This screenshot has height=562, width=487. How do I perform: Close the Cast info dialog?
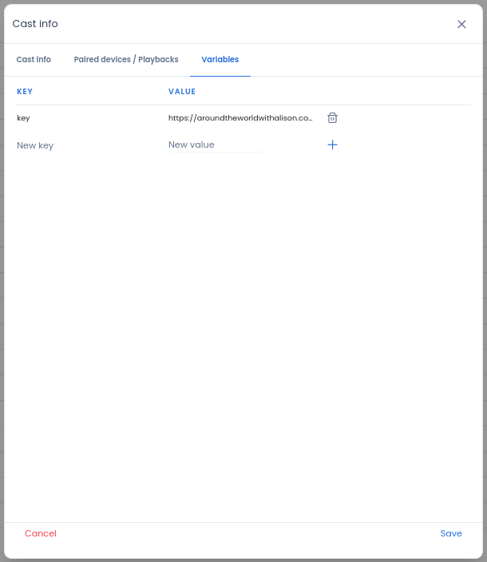click(461, 24)
